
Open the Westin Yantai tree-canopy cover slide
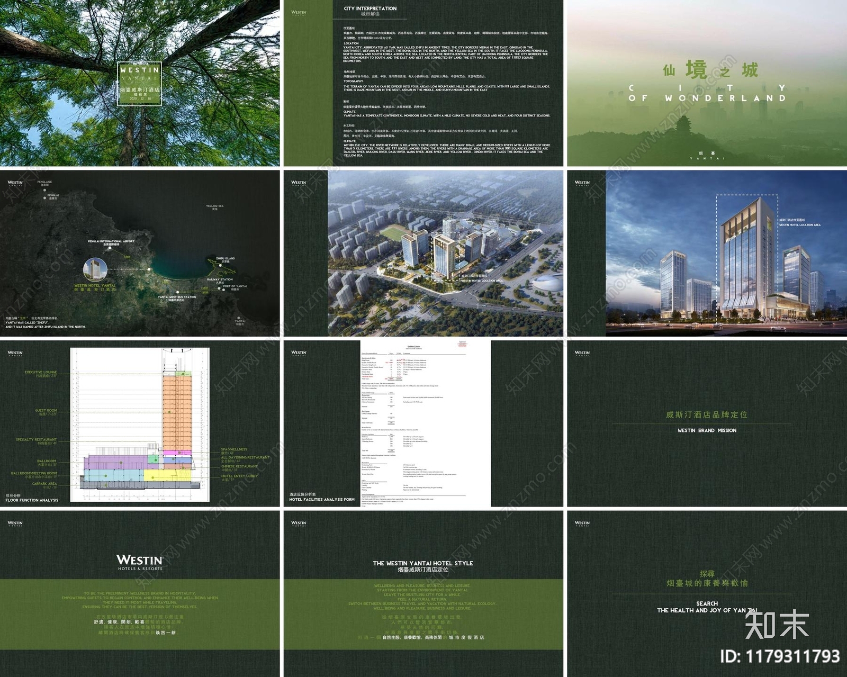(x=140, y=83)
